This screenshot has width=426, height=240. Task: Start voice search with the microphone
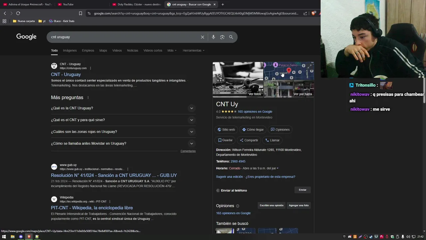click(x=213, y=37)
